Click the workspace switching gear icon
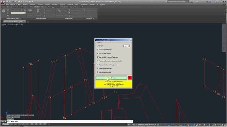The height and width of the screenshot is (127, 227). click(x=205, y=125)
